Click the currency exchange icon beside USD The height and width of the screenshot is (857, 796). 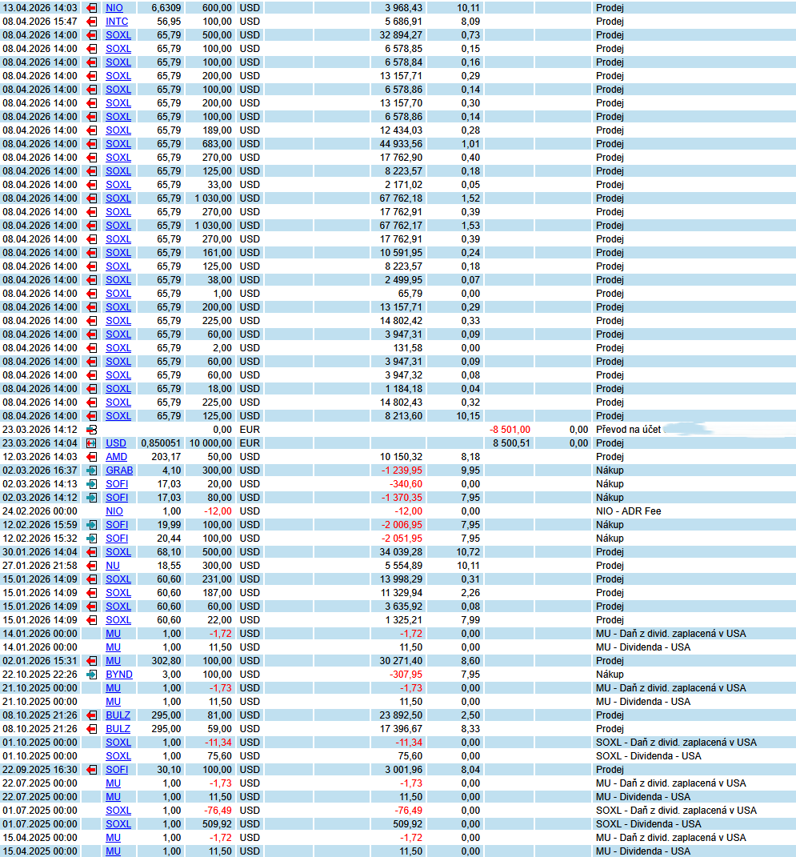pyautogui.click(x=91, y=443)
